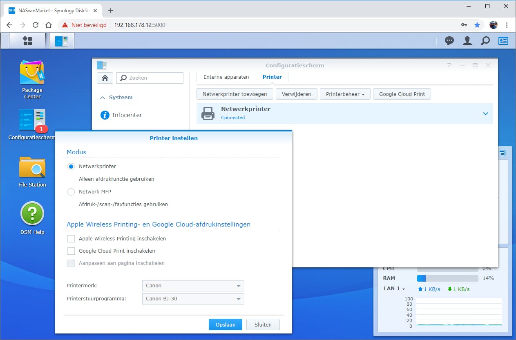Open Infocenter in the sidebar
This screenshot has height=340, width=516.
pos(121,115)
